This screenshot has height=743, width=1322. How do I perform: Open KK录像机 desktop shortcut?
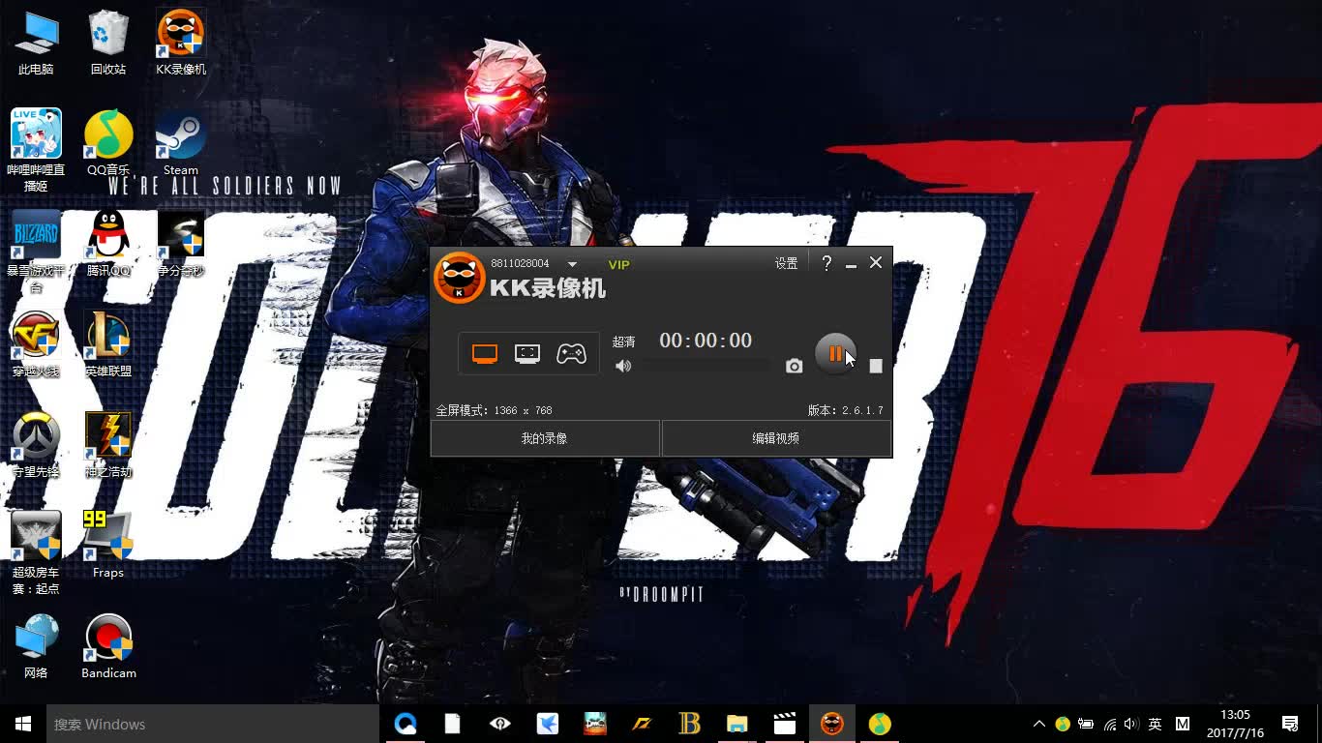point(181,44)
